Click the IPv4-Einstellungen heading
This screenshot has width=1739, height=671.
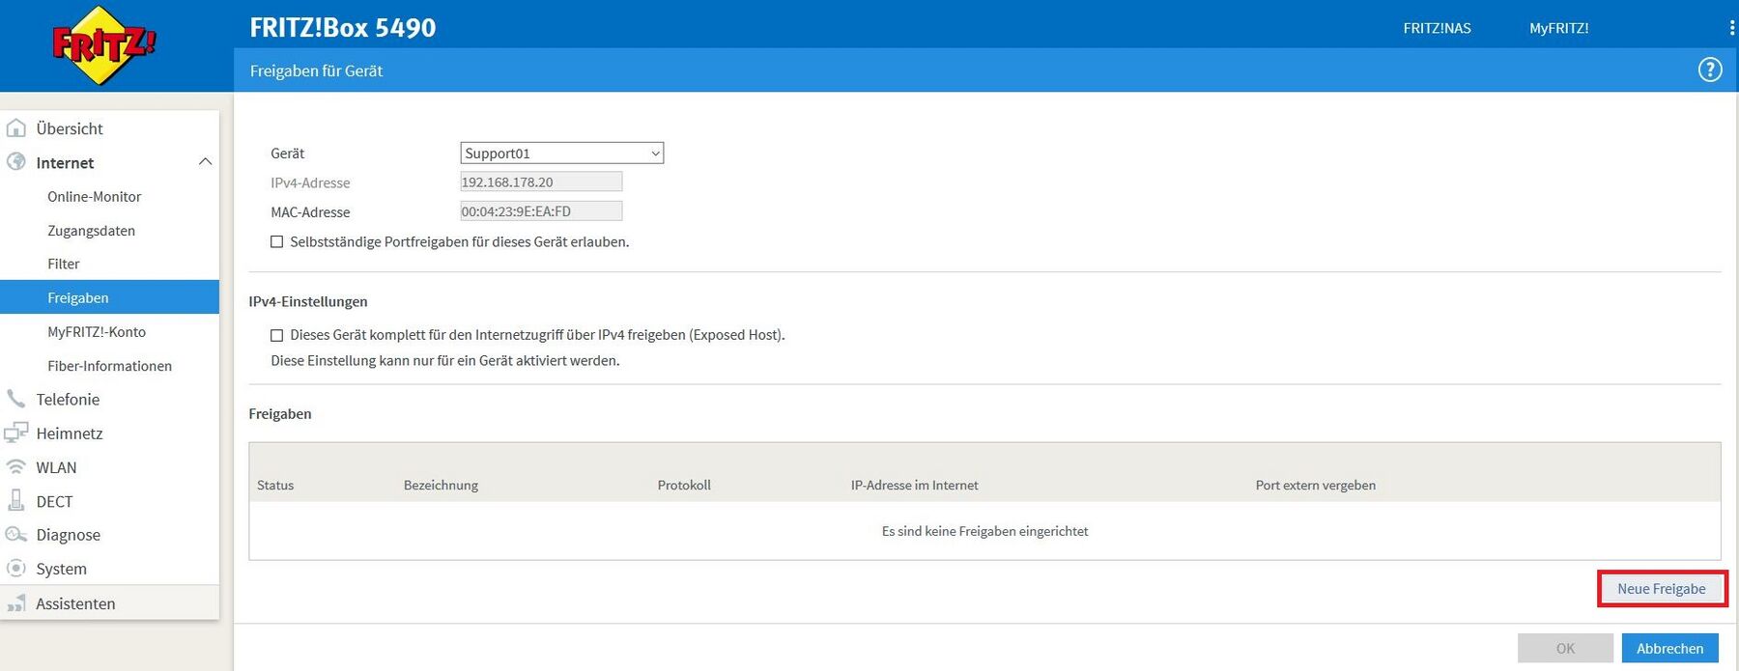pos(308,301)
